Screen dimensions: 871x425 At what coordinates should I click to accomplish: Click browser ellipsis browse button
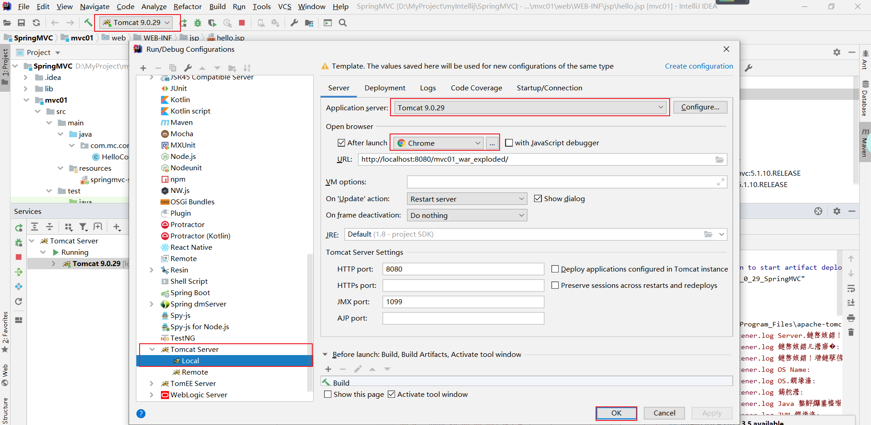(492, 143)
